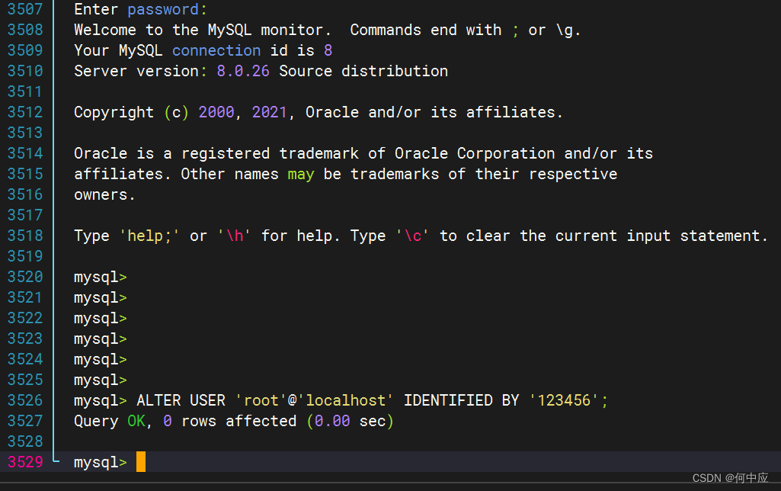
Task: Click connection id value 8
Action: tap(328, 50)
